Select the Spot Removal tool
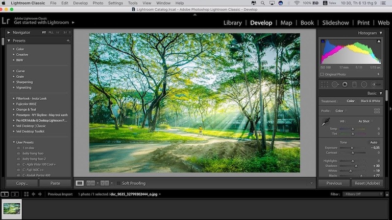Viewport: 392px width, 220px height. 335,85
